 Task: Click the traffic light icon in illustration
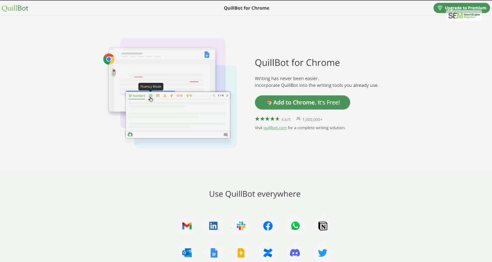[x=114, y=72]
